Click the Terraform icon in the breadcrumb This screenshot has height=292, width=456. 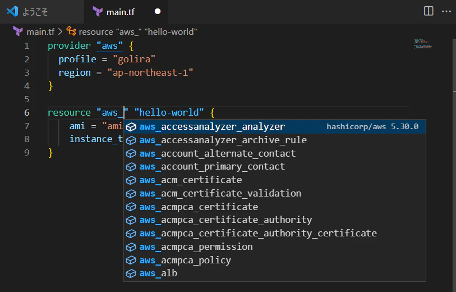pyautogui.click(x=18, y=31)
